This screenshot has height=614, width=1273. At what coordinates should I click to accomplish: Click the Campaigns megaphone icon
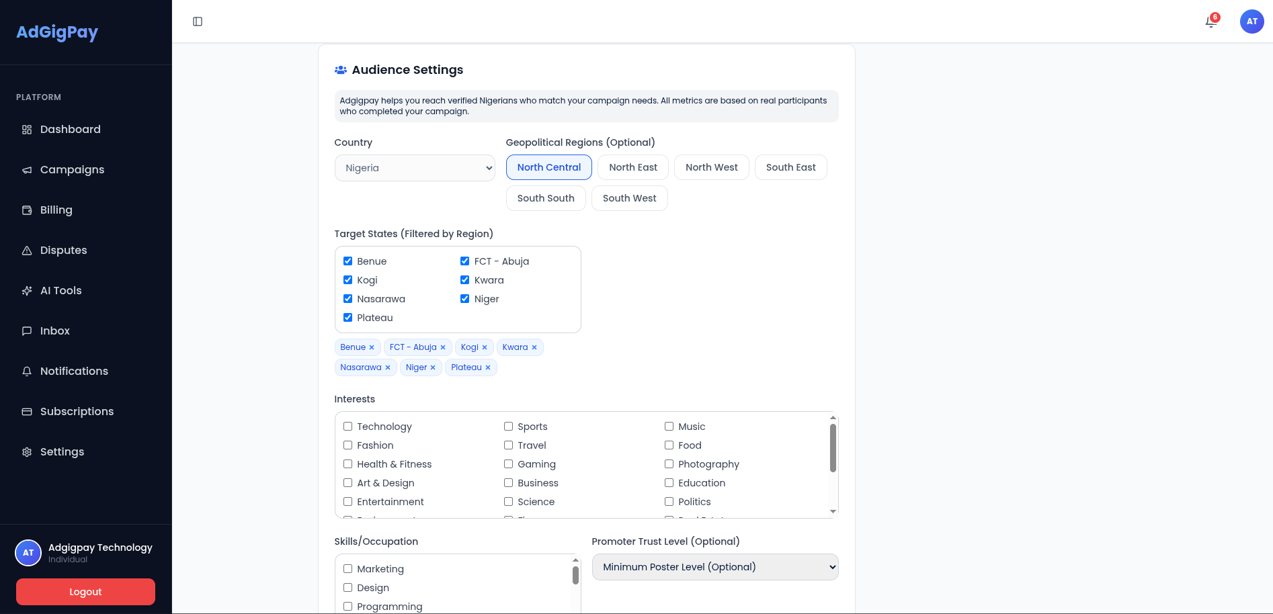click(27, 170)
